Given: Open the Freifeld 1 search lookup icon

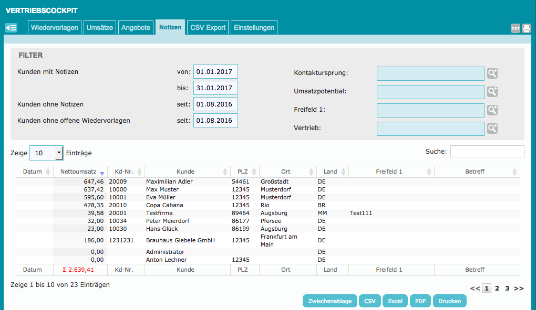Looking at the screenshot, I should 492,110.
